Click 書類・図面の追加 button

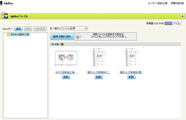tap(62, 36)
